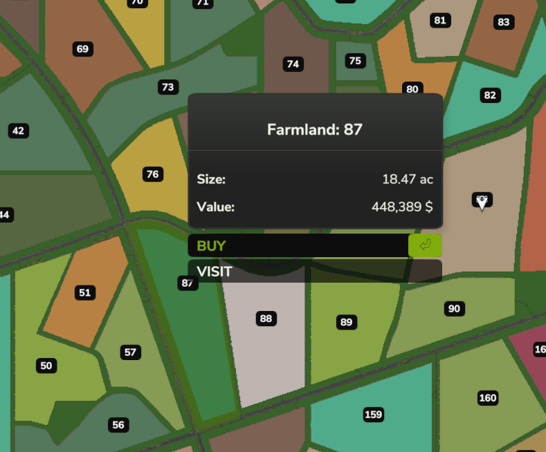Click farmland number 76 label
Viewport: 546px width, 452px height.
click(x=153, y=174)
